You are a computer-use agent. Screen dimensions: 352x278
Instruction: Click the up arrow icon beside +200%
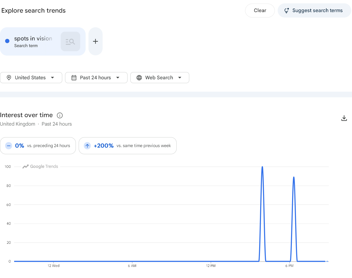pyautogui.click(x=87, y=146)
